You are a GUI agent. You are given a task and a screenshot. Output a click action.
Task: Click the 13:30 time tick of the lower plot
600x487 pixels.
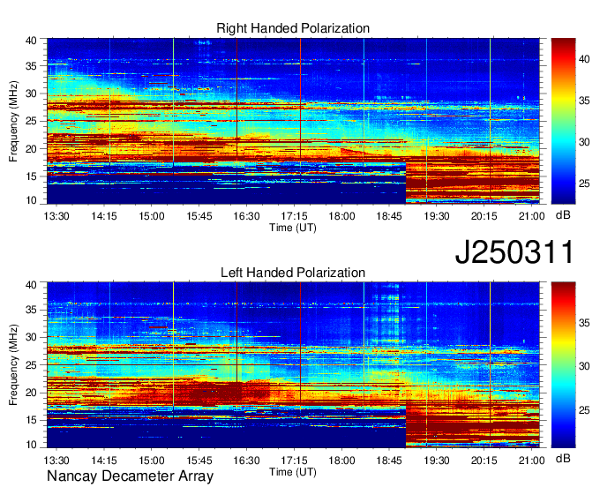(56, 460)
